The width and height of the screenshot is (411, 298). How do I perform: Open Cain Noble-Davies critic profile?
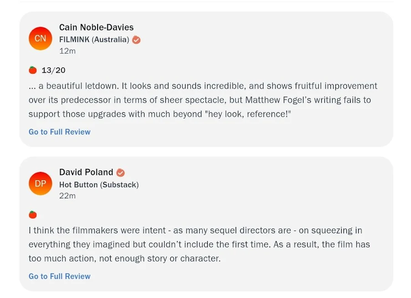[x=96, y=28]
